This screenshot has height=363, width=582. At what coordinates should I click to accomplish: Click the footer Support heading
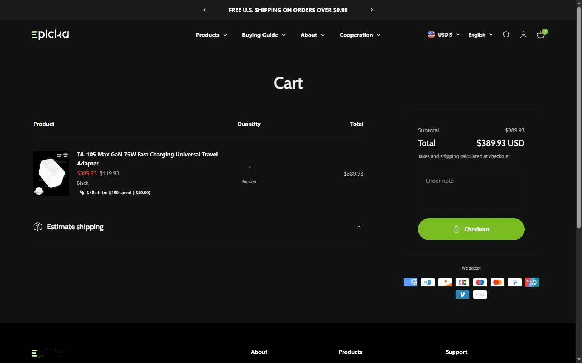pos(456,352)
